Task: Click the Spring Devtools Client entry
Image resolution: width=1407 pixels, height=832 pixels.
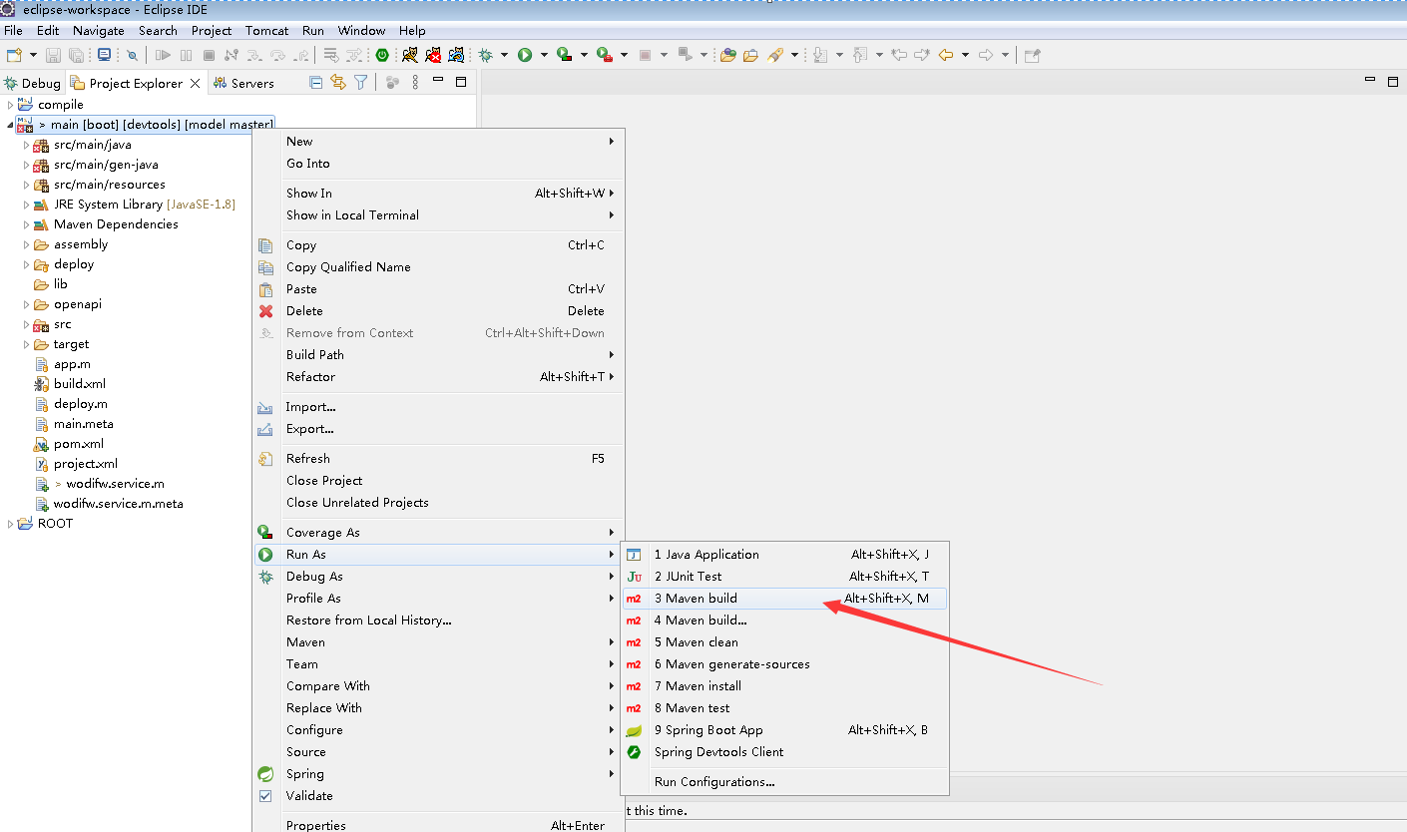Action: pos(783,752)
